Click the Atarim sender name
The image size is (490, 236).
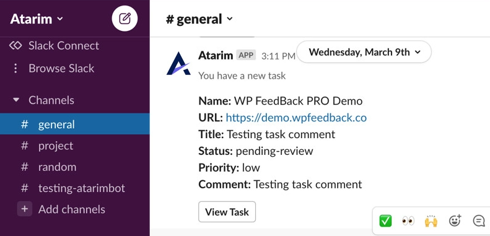216,55
